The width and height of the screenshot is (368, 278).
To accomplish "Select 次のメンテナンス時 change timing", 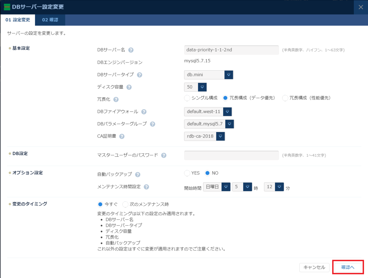I will [125, 204].
